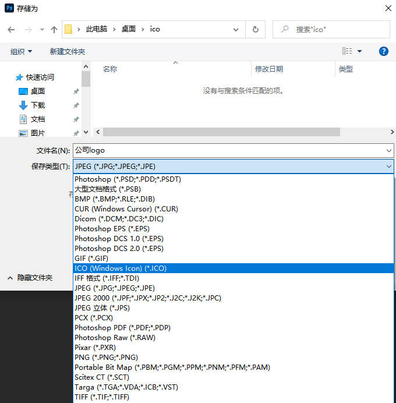Image resolution: width=396 pixels, height=403 pixels.
Task: Open the view options dropdown arrow
Action: click(x=359, y=51)
